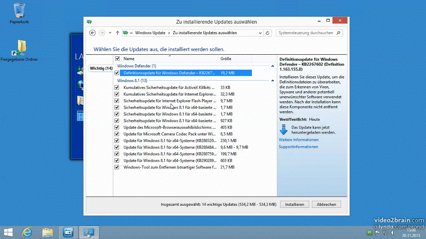Click the green tray notification icon
This screenshot has height=239, width=426.
click(369, 232)
